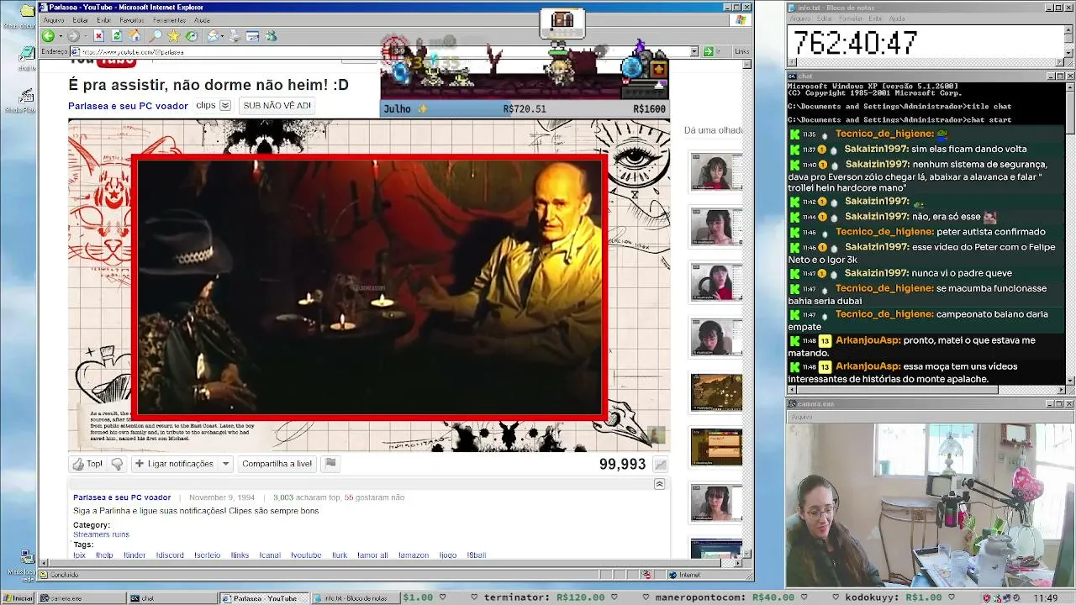Open the Ferramentas menu in Internet Explorer
The image size is (1076, 605).
click(x=170, y=20)
